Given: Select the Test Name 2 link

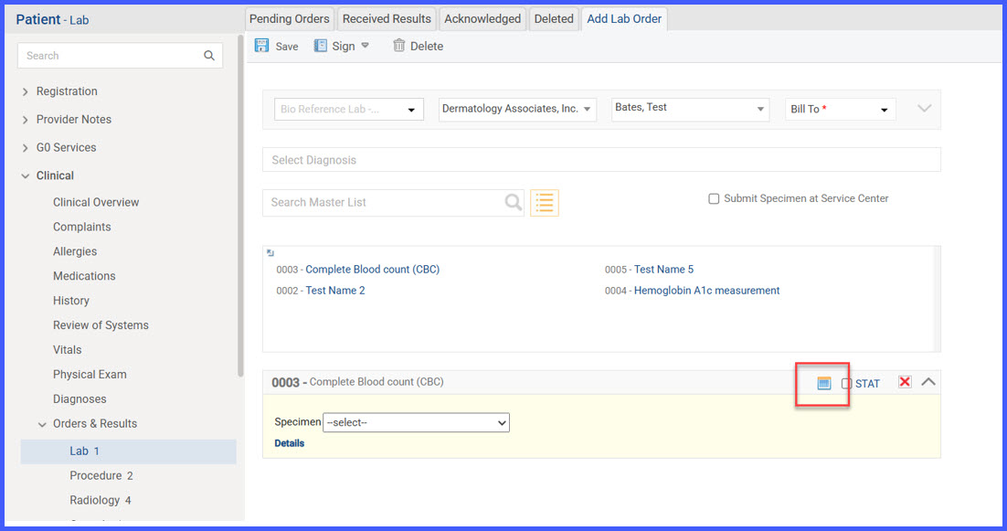Looking at the screenshot, I should click(335, 291).
